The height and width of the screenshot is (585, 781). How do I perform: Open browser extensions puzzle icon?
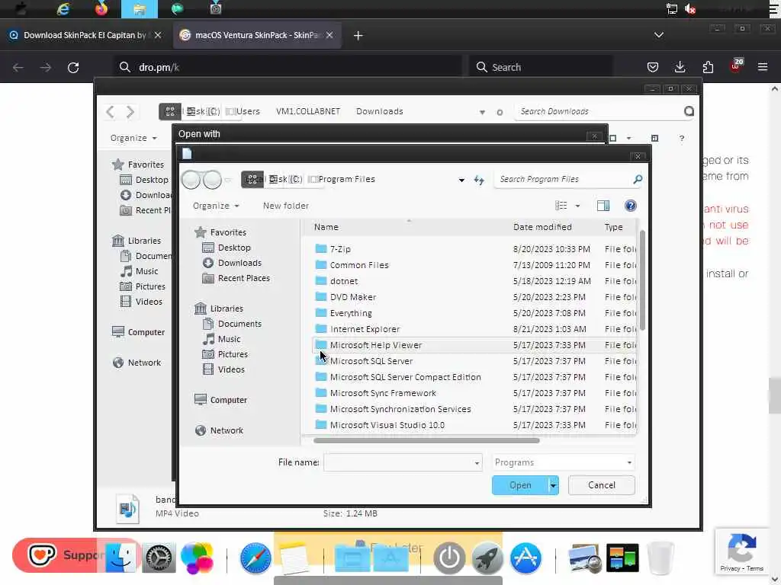click(x=708, y=67)
